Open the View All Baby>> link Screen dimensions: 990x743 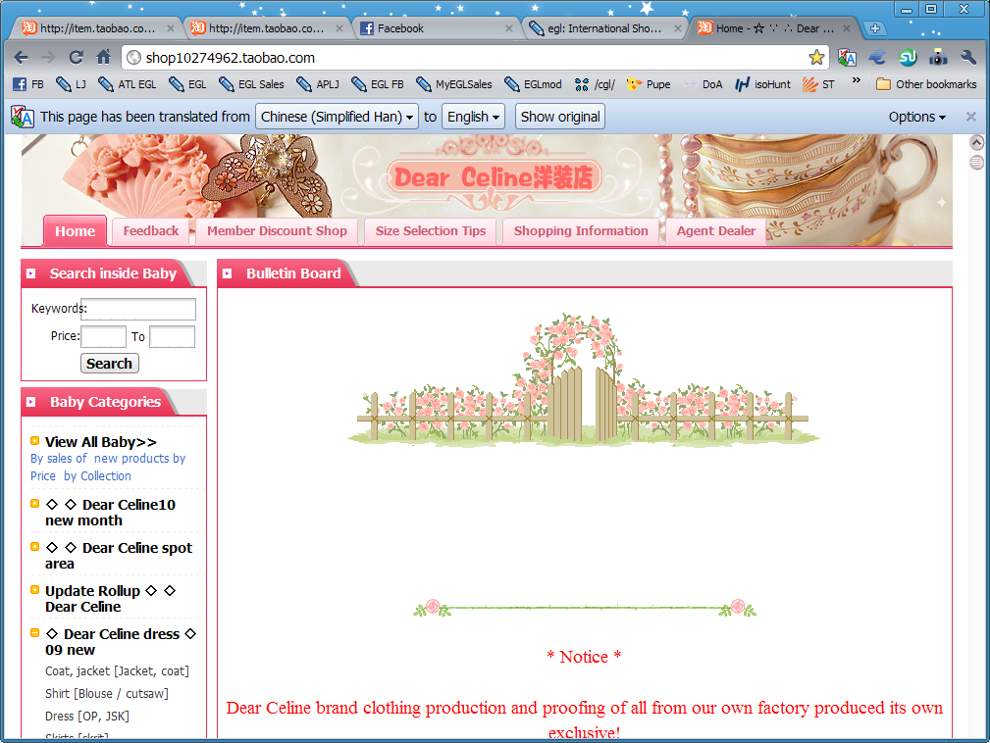(101, 442)
